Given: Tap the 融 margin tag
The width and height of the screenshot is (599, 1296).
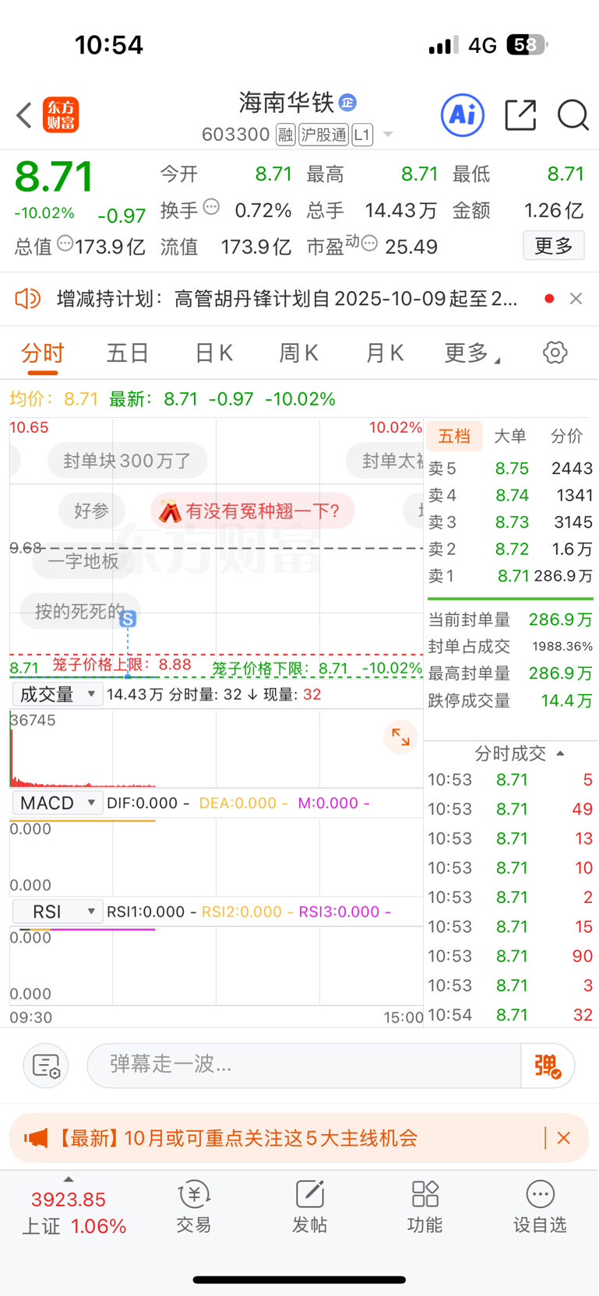Looking at the screenshot, I should [x=286, y=135].
